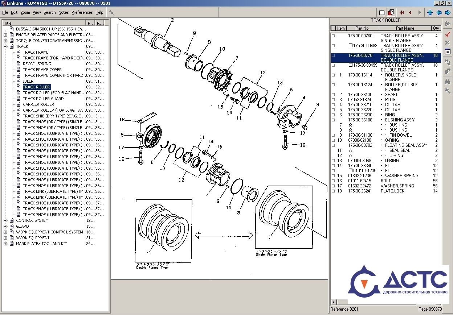
Task: Click the red double-arrow rewind icon
Action: click(402, 12)
